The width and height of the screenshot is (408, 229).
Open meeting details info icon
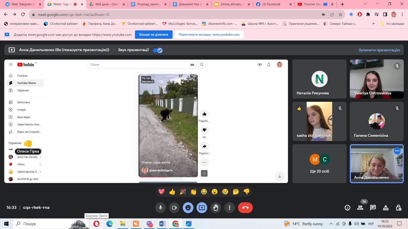coord(347,208)
